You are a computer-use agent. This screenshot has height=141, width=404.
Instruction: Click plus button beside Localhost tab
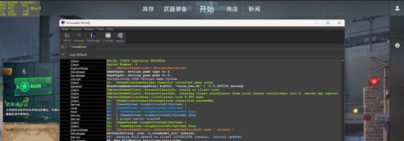tap(63, 47)
